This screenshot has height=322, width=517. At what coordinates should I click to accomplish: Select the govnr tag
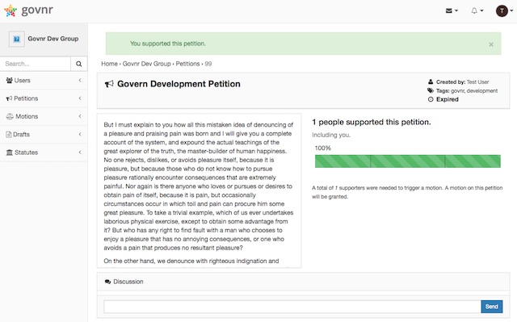[458, 91]
